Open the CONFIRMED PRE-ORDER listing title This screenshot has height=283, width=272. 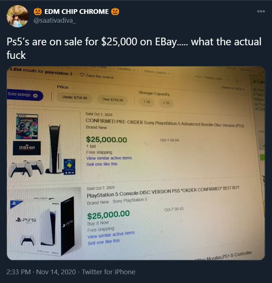pyautogui.click(x=164, y=123)
